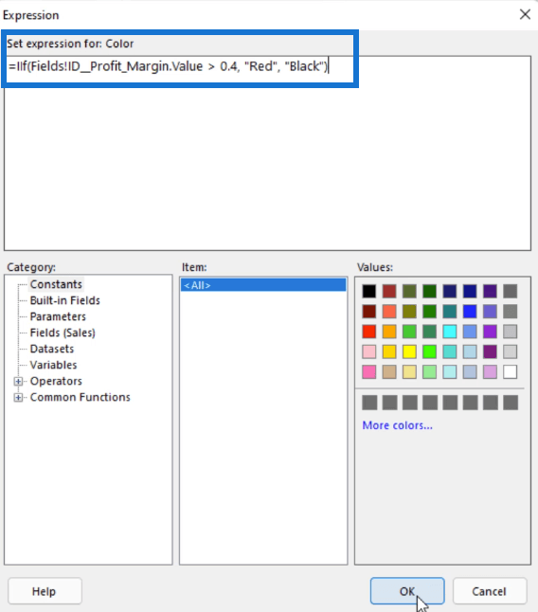The width and height of the screenshot is (538, 612).
Task: Choose the cyan color swatch
Action: [450, 332]
